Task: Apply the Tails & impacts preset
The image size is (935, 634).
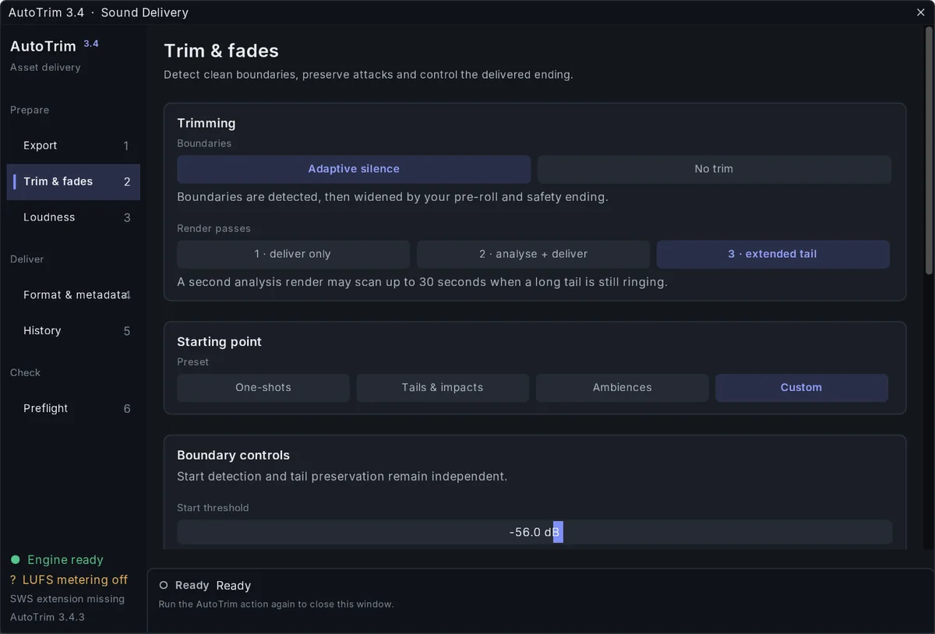Action: point(443,388)
